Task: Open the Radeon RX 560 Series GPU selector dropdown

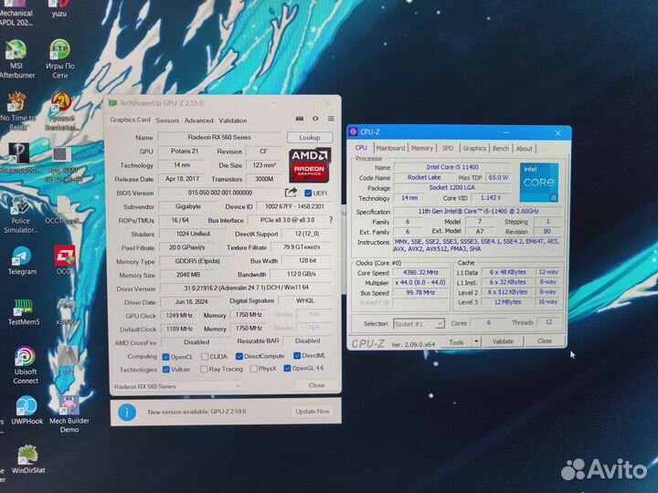Action: [177, 386]
